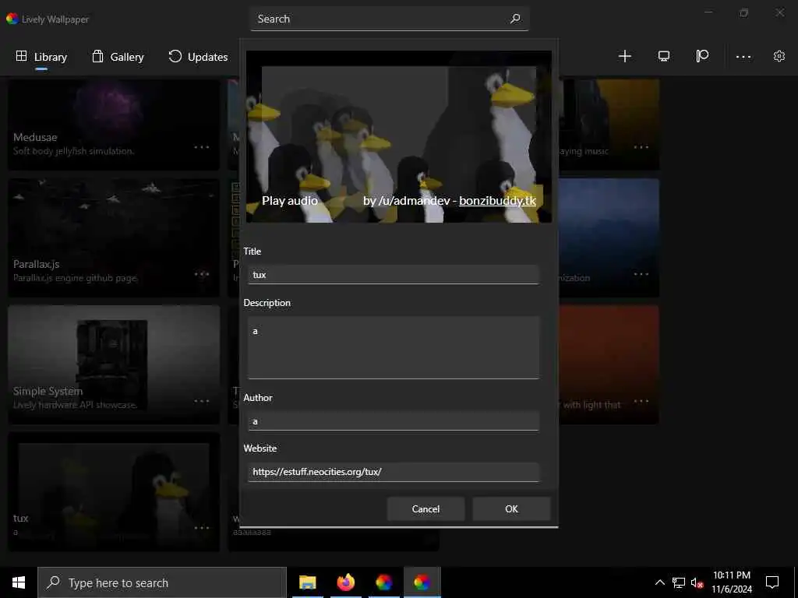Open the Parallax.js card more options
Viewport: 798px width, 598px height.
(x=202, y=274)
